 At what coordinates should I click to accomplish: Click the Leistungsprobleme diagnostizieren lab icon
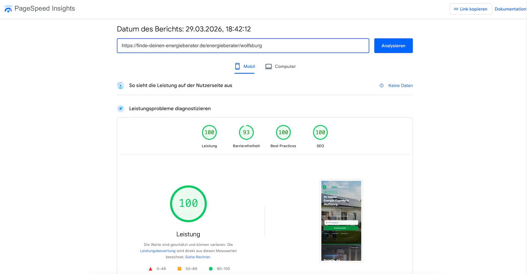(120, 109)
